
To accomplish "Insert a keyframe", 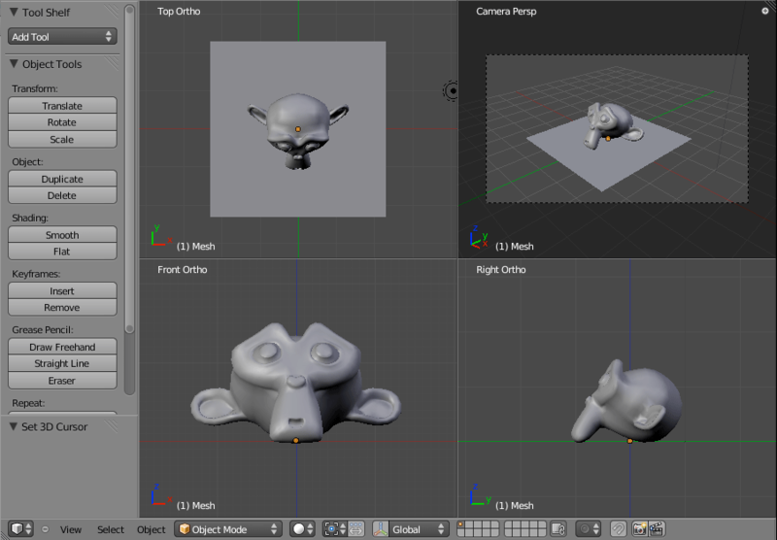I will tap(62, 290).
